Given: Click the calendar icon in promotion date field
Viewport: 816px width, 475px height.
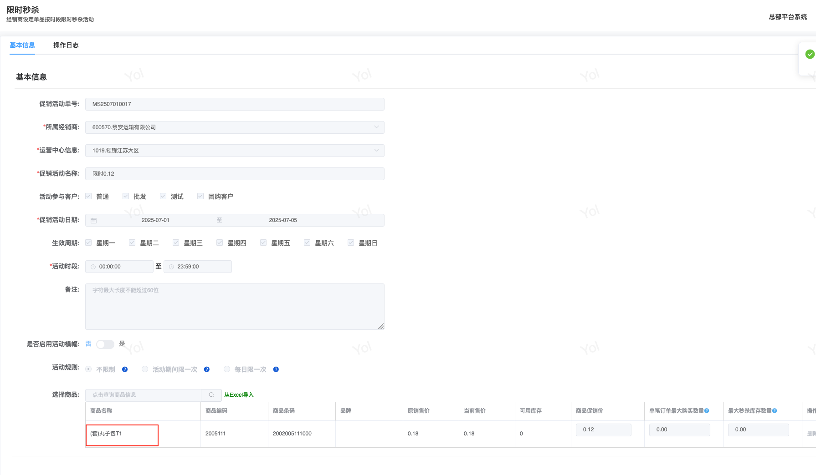Looking at the screenshot, I should 94,221.
